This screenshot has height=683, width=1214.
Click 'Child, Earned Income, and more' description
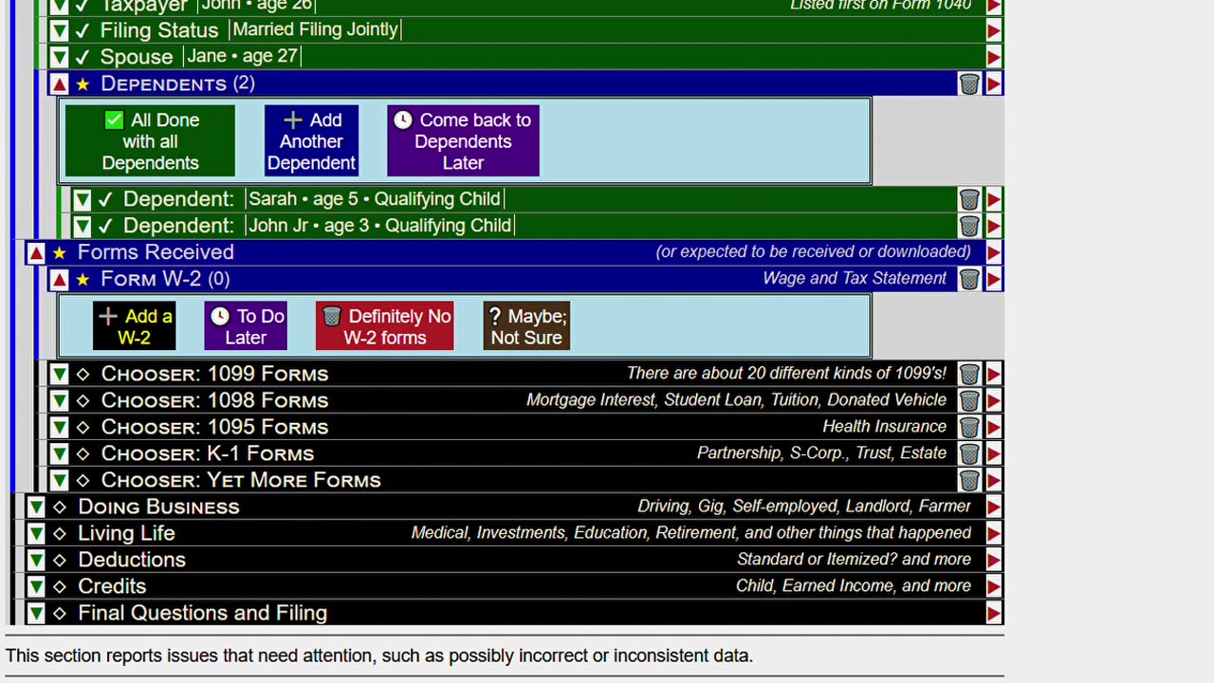pos(854,585)
